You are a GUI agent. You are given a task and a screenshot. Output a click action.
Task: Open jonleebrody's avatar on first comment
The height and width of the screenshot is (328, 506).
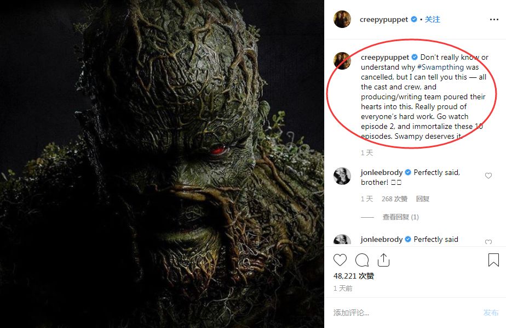click(342, 176)
